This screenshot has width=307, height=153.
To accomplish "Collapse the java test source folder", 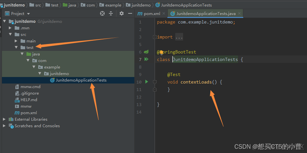I will pyautogui.click(x=22, y=54).
